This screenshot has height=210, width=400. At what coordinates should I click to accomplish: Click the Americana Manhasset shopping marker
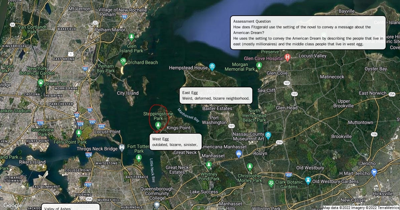(x=239, y=154)
